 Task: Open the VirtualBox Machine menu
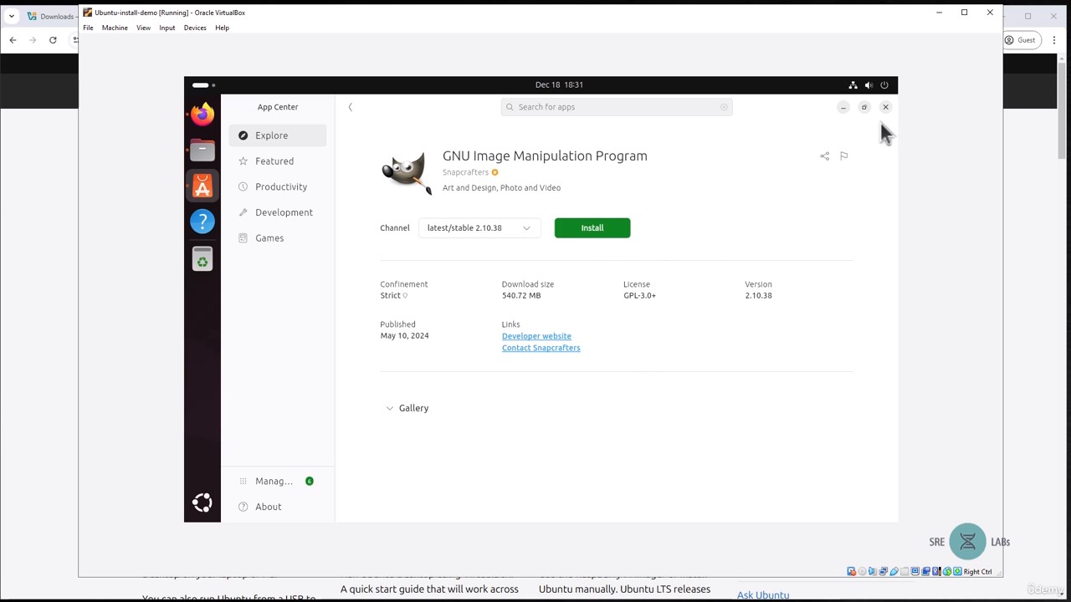115,28
